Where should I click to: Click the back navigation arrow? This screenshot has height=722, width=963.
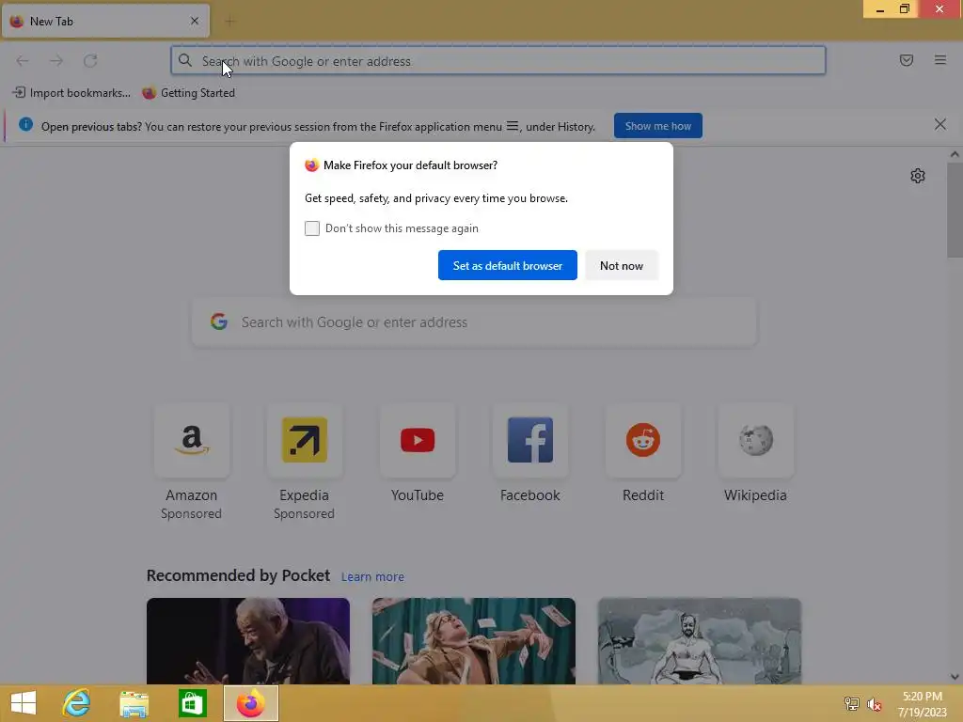tap(23, 60)
